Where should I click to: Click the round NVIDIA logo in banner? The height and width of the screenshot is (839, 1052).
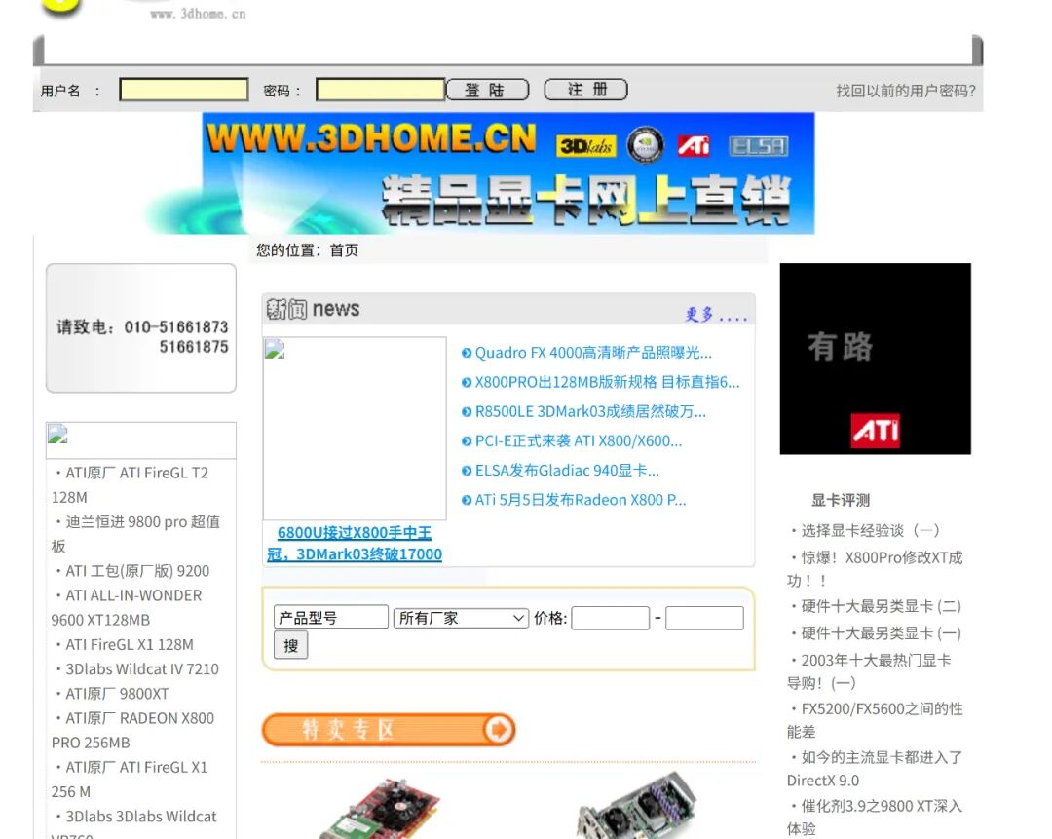(x=645, y=145)
